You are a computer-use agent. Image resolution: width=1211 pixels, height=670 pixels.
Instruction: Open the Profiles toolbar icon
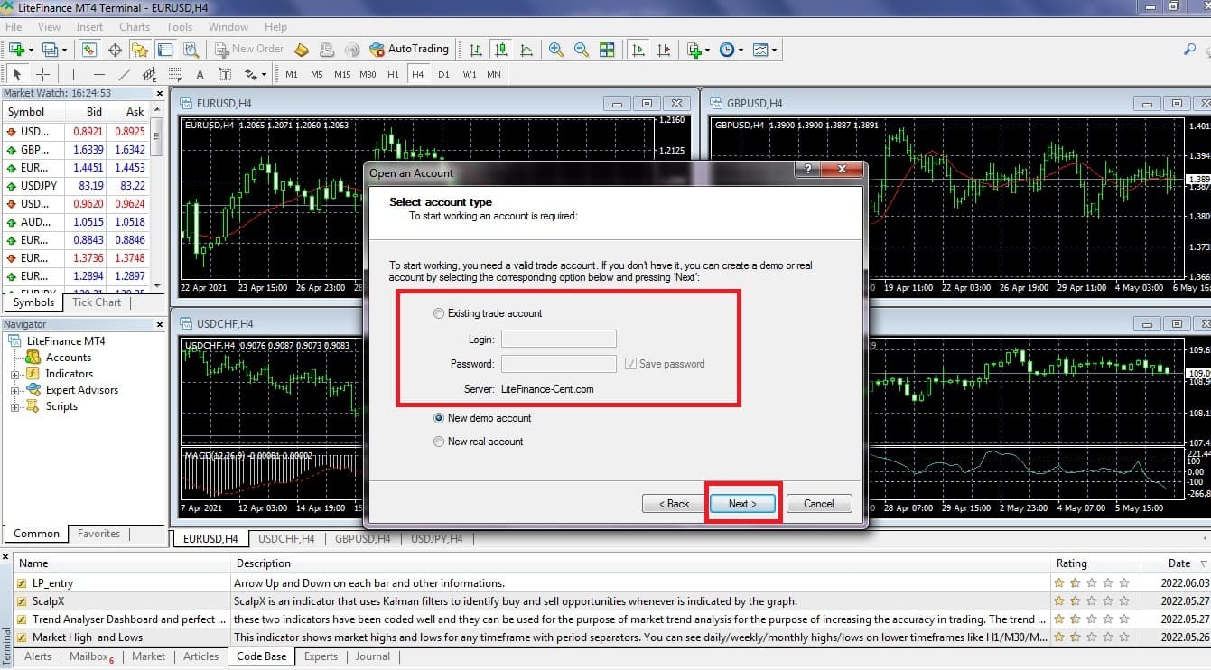click(49, 50)
